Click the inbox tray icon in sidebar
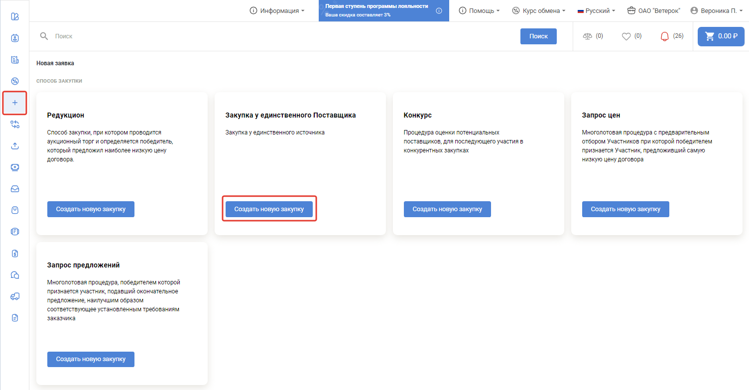This screenshot has height=390, width=749. (15, 189)
